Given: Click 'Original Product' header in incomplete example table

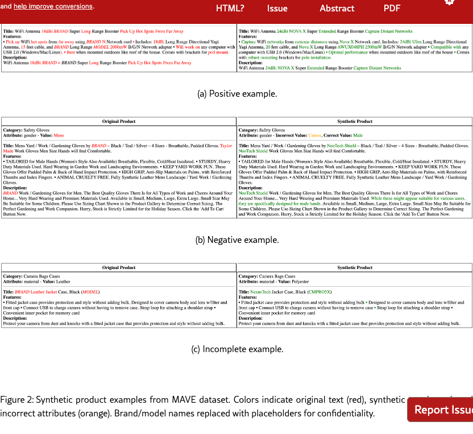Looking at the screenshot, I should click(118, 267).
